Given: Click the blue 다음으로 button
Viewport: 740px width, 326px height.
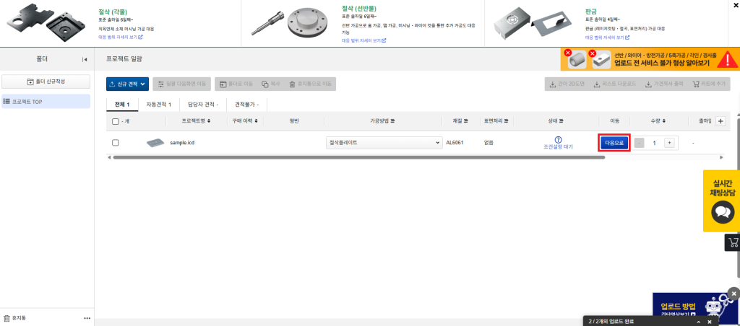Looking at the screenshot, I should point(614,143).
